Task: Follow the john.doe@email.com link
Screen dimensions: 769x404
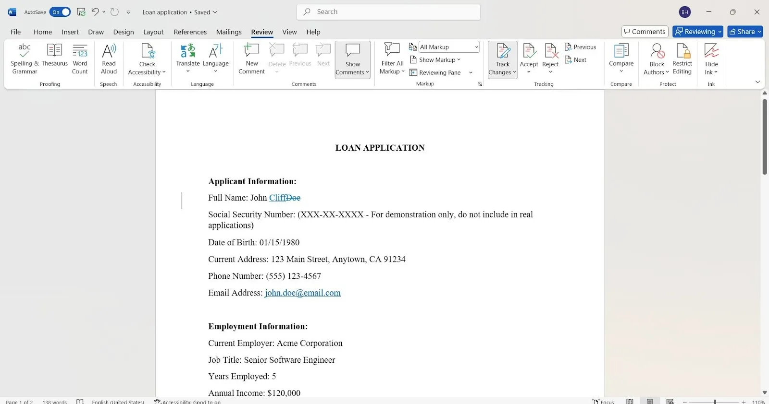Action: click(303, 293)
